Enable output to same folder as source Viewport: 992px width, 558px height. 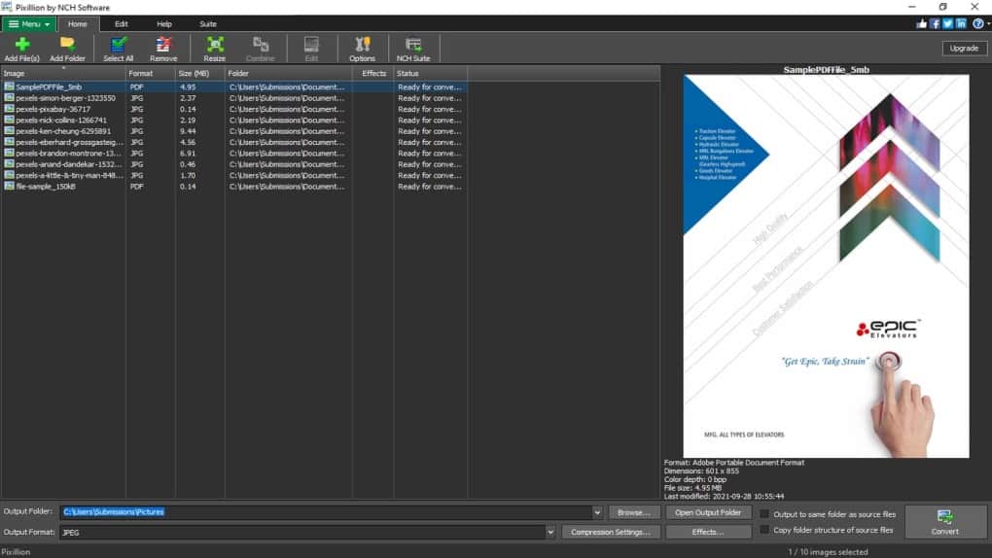765,513
